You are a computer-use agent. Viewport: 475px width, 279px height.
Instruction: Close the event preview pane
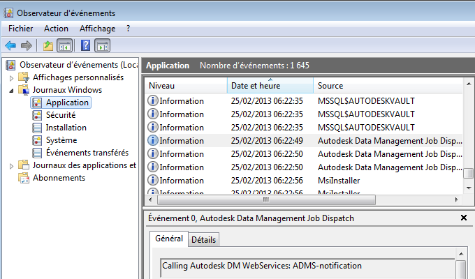(x=463, y=218)
